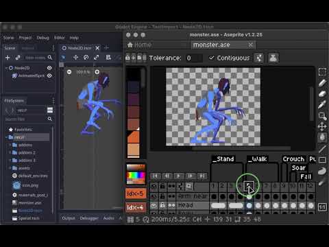
Task: Open Godot Scene menu
Action: 8,38
